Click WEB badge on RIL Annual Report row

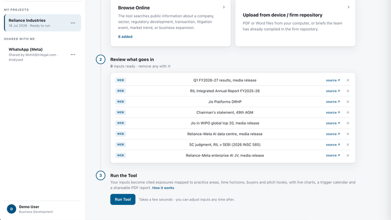(x=121, y=91)
